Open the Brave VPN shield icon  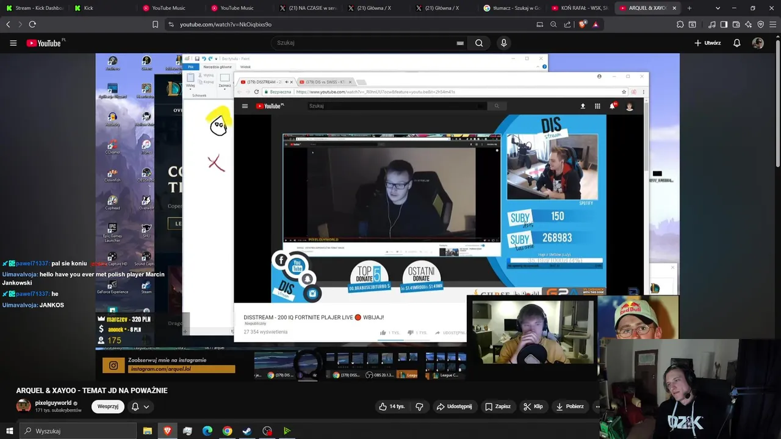(x=761, y=24)
